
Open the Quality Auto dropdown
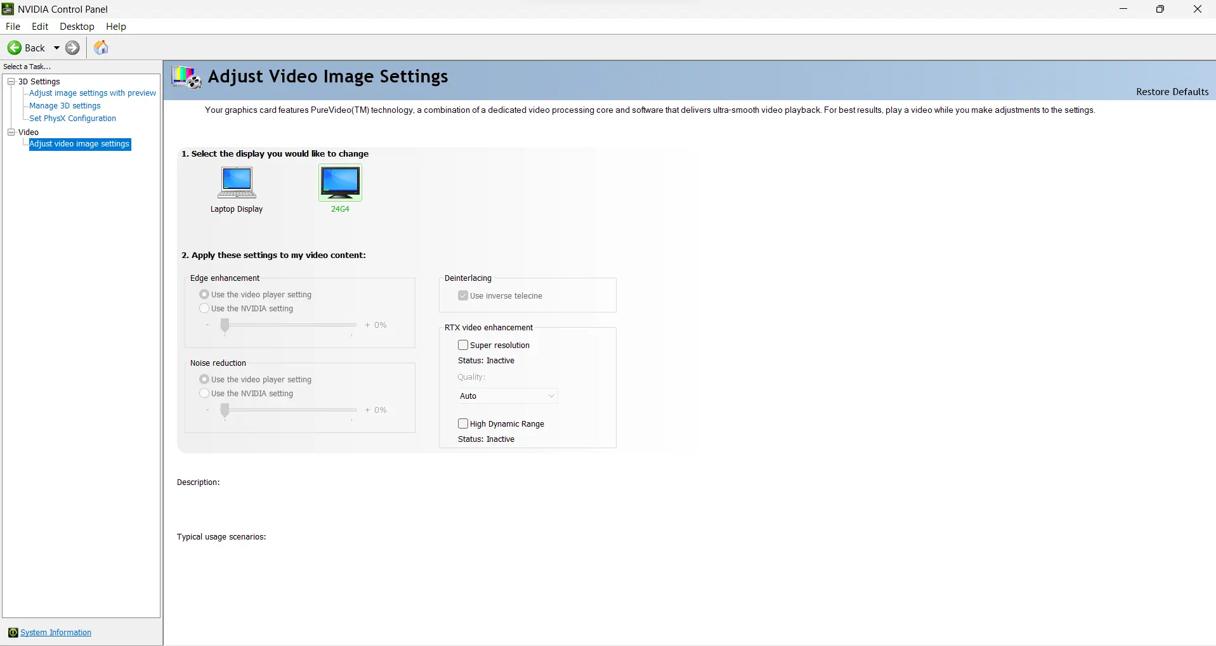507,396
